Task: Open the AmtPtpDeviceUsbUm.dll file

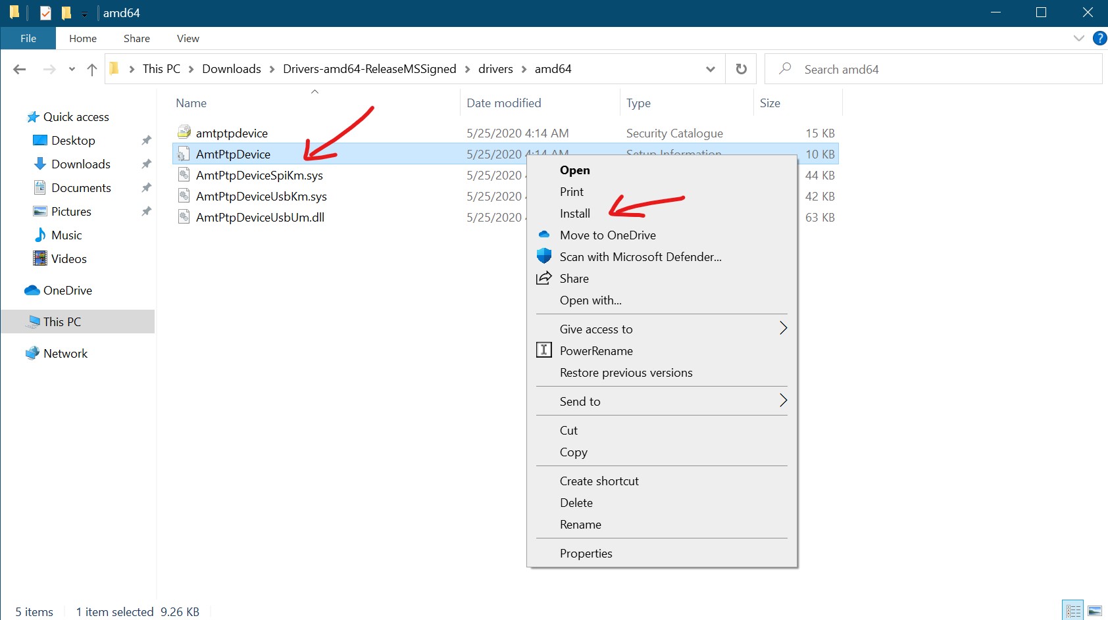Action: [x=260, y=218]
